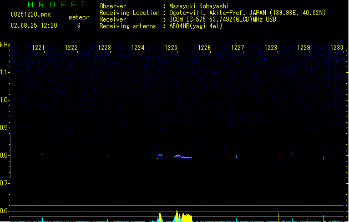
Task: Click the 0.9 kHz axis label
Action: coord(4,128)
